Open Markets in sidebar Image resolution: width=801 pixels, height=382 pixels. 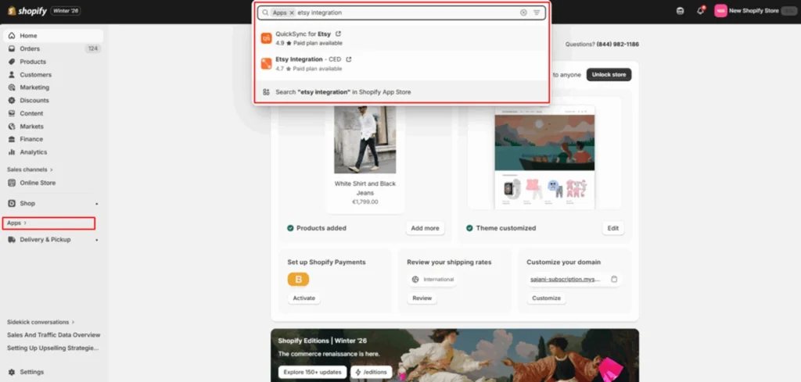tap(53, 126)
